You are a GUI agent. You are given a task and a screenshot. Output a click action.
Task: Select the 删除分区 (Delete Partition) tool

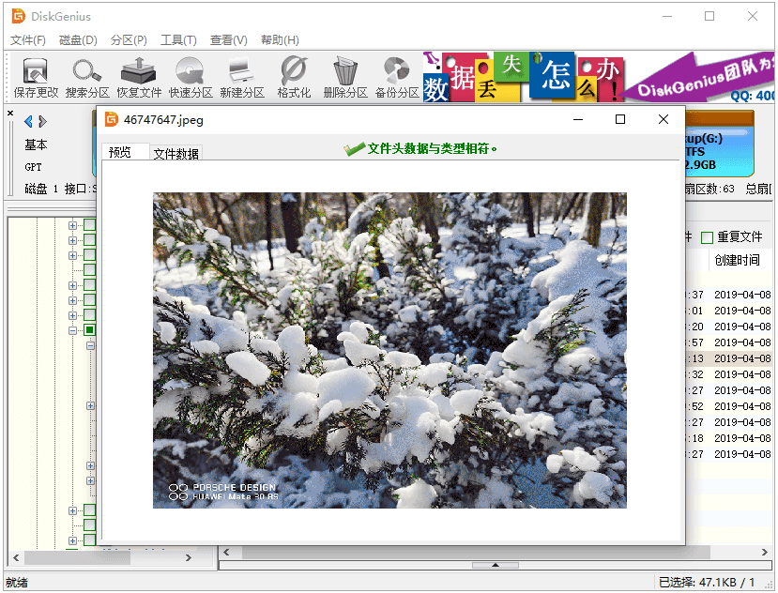pos(345,75)
